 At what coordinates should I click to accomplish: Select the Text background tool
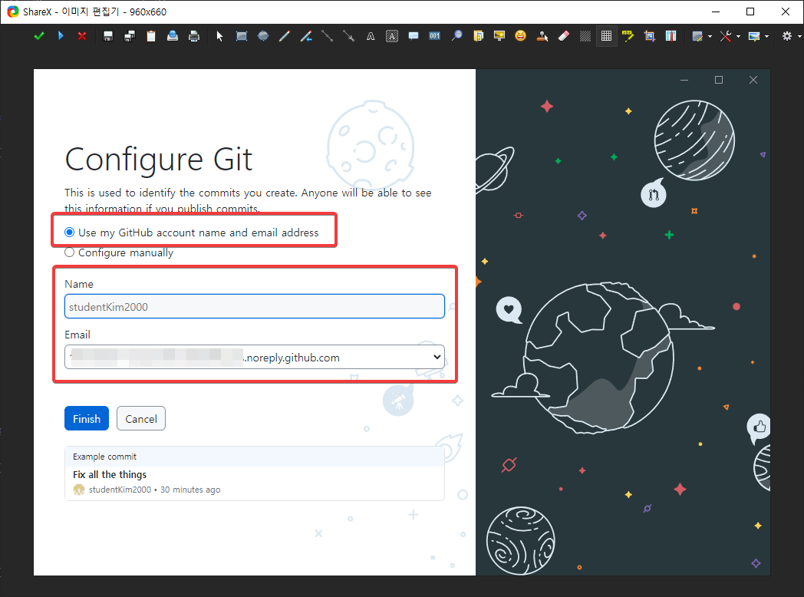(x=392, y=36)
